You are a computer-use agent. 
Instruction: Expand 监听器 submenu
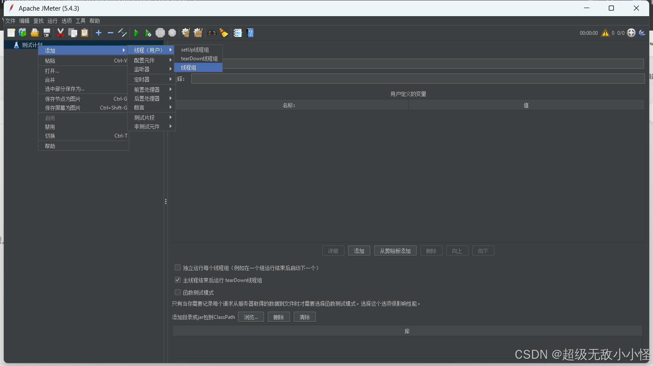click(151, 69)
